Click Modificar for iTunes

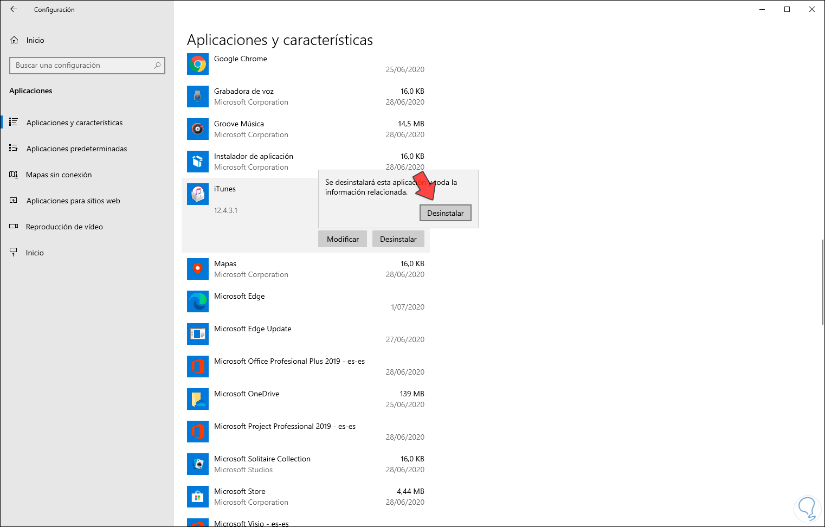[x=343, y=239]
